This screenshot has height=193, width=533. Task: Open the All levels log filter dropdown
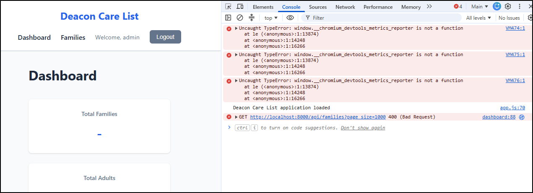click(478, 18)
